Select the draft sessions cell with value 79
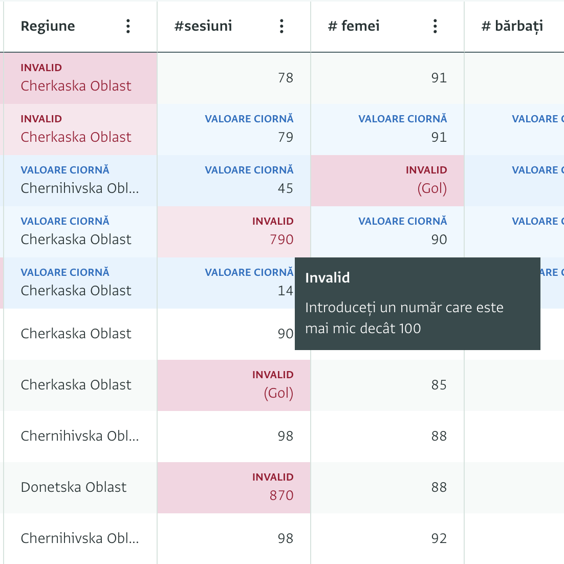Viewport: 564px width, 564px height. [234, 129]
